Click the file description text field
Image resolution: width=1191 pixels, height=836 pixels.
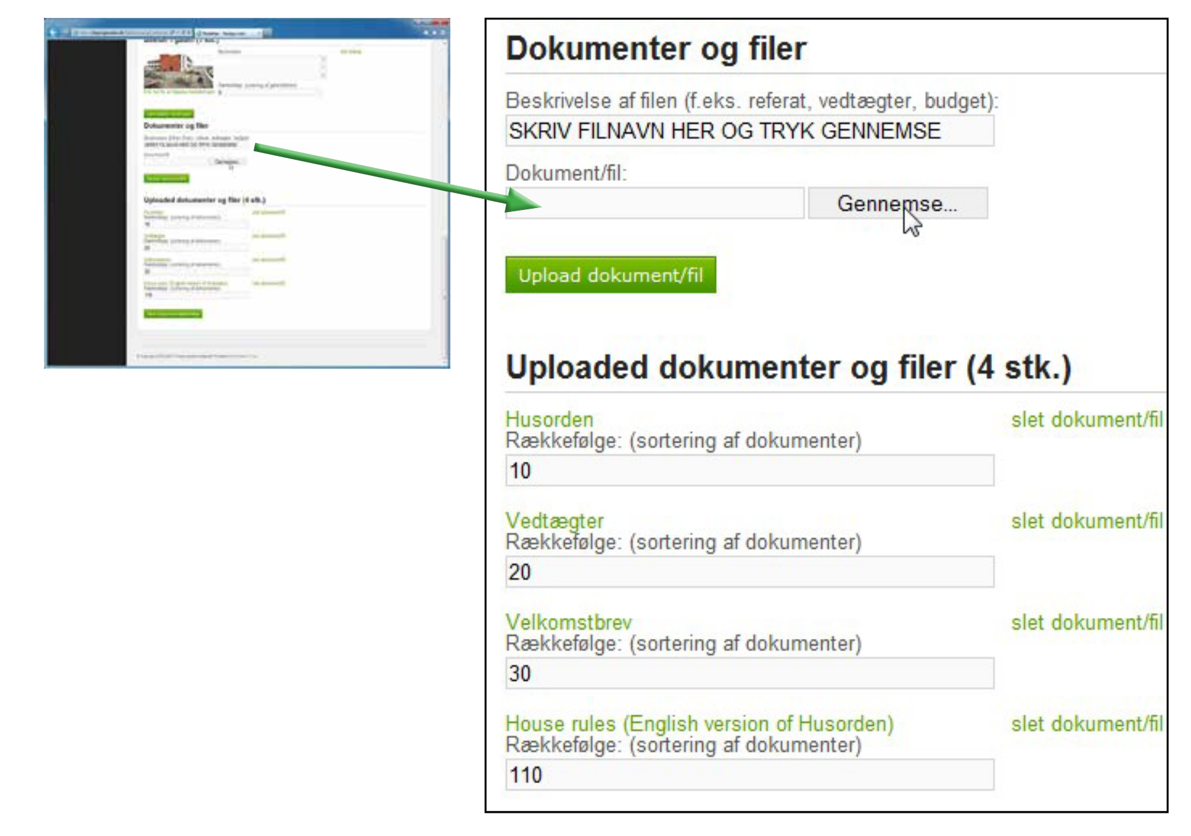(749, 131)
